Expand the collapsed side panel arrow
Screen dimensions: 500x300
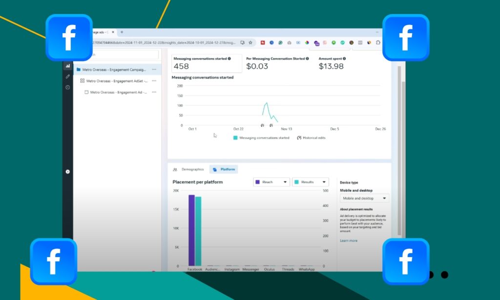[67, 171]
